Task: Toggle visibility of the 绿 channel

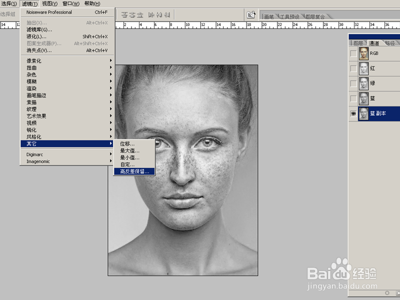Action: coord(353,83)
